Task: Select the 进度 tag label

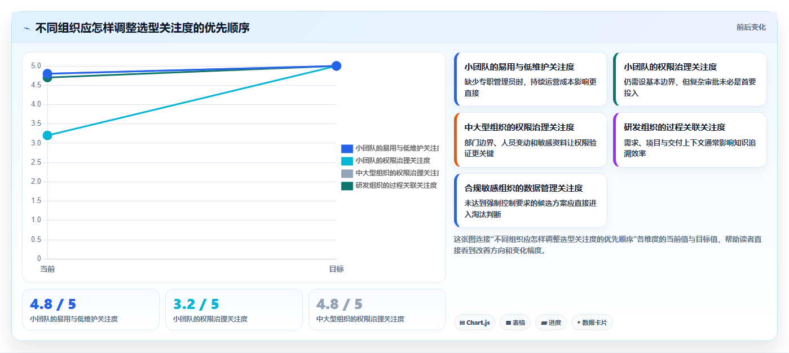Action: [554, 323]
